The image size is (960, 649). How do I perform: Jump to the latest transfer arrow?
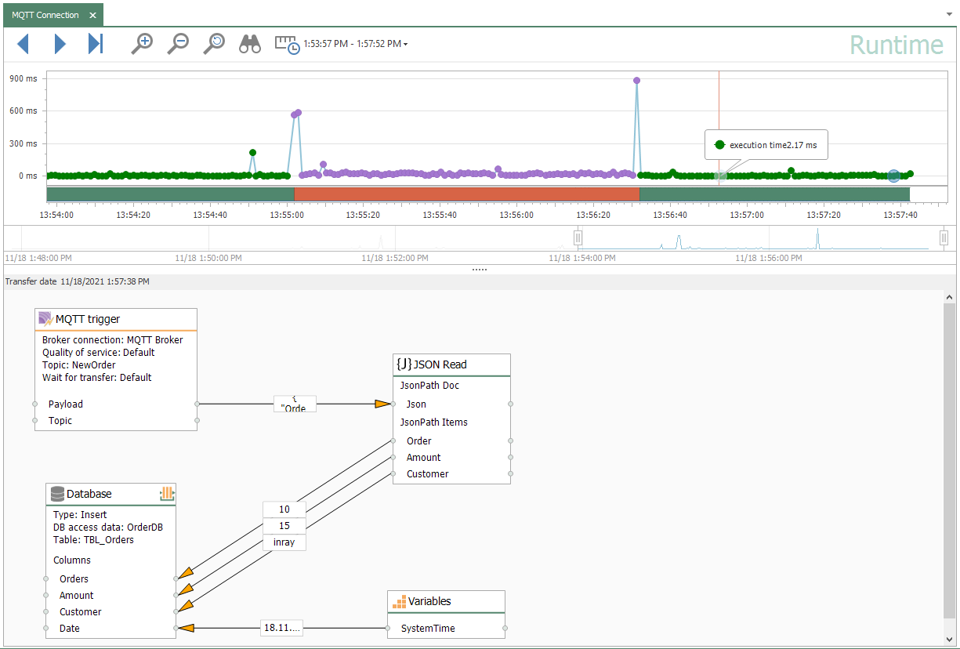96,44
